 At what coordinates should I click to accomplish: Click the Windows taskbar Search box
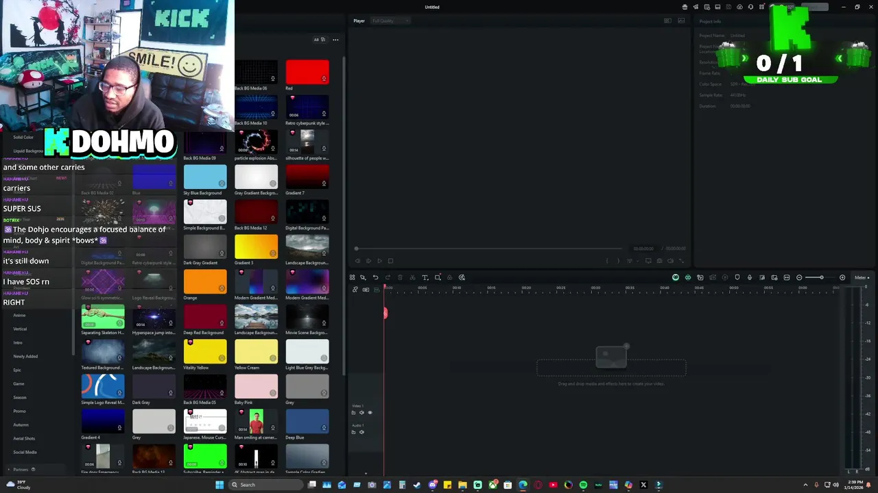point(266,485)
